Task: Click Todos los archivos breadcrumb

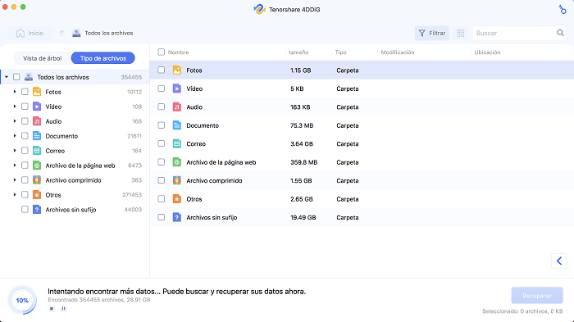Action: click(x=109, y=33)
